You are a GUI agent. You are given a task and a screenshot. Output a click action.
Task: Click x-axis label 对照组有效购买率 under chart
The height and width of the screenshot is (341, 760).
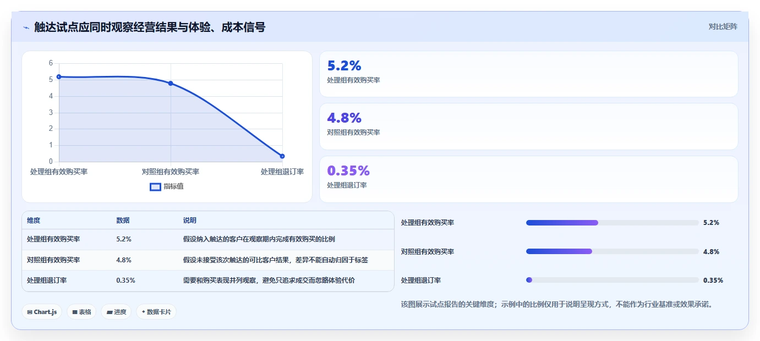pyautogui.click(x=171, y=172)
